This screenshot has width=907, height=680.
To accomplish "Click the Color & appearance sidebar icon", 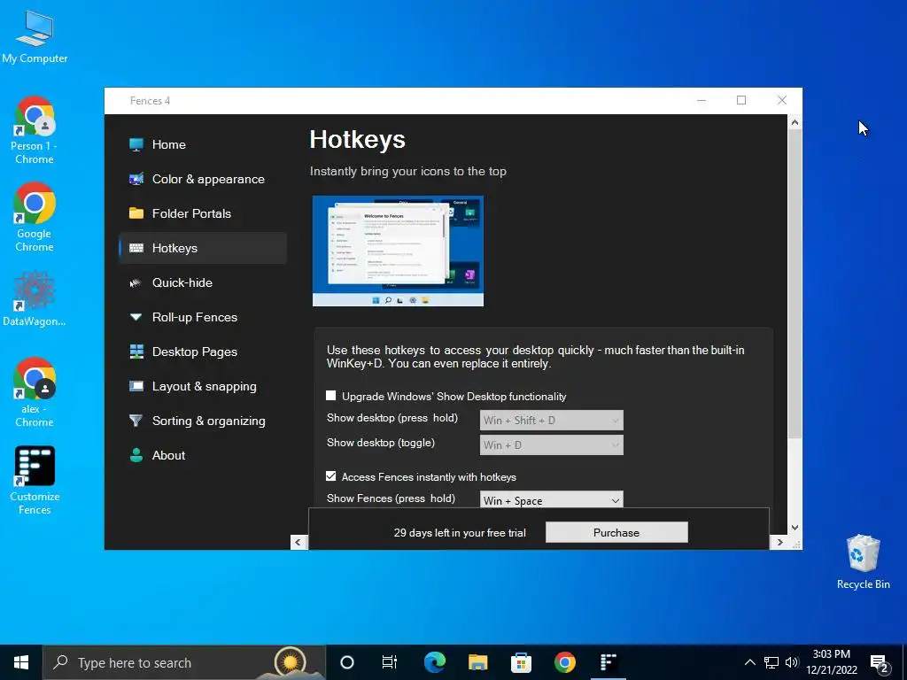I will pyautogui.click(x=136, y=179).
